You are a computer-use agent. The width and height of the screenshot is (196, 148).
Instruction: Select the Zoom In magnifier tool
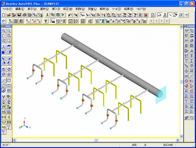tap(4, 31)
